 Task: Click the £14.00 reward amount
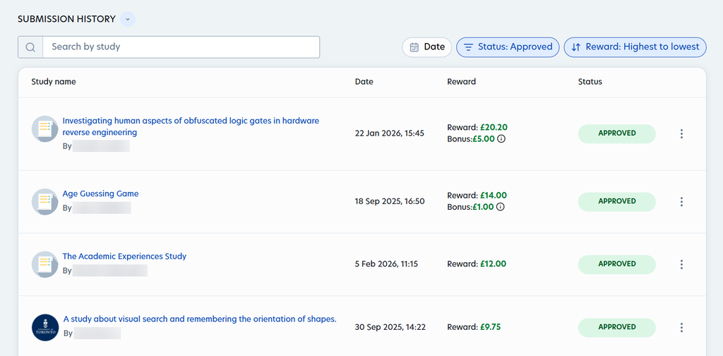pos(494,196)
